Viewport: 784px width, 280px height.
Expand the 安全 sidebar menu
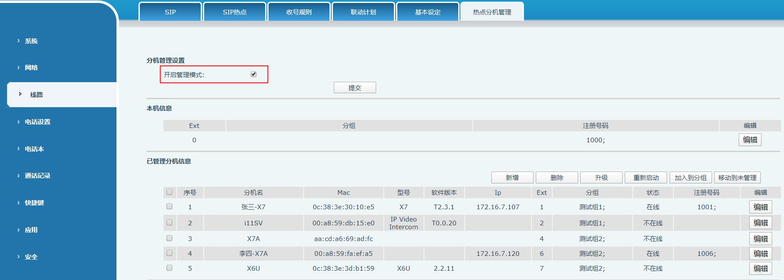pyautogui.click(x=31, y=257)
